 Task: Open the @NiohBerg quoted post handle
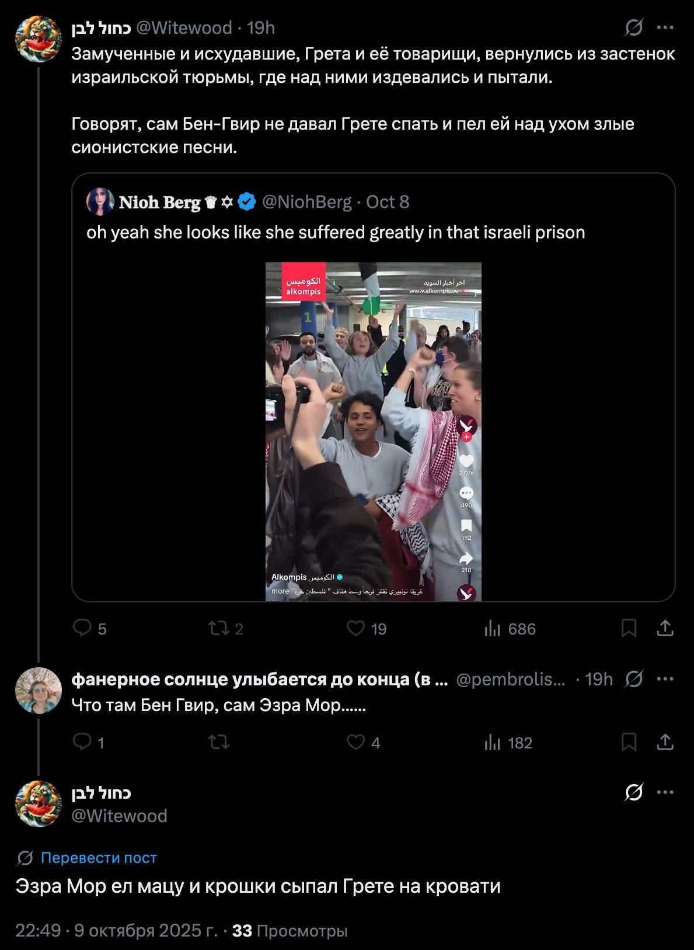(306, 202)
